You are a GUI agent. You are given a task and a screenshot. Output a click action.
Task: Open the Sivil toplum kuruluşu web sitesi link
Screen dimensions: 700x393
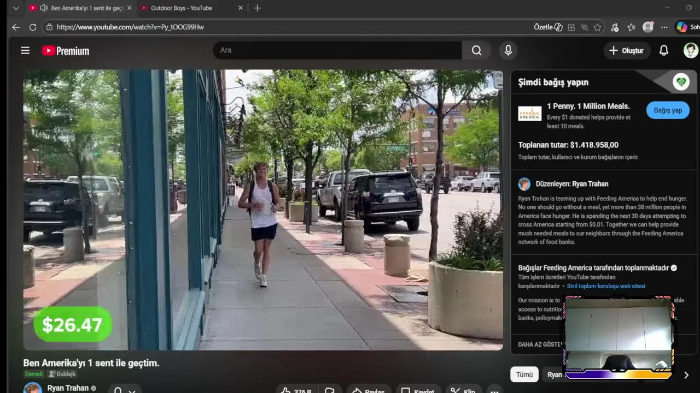click(x=606, y=286)
